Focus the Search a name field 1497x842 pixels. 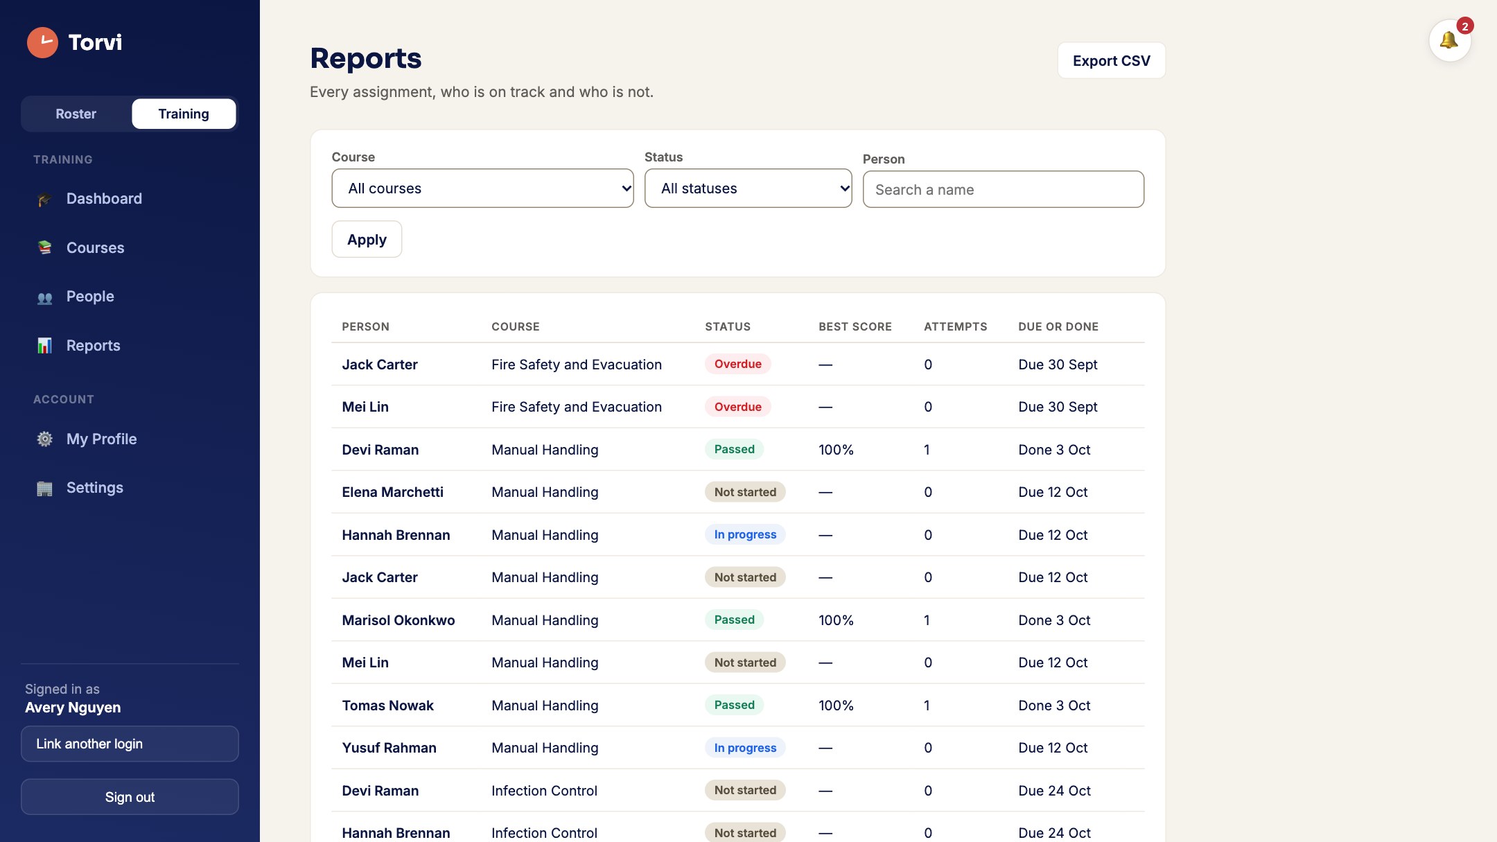click(x=1003, y=189)
